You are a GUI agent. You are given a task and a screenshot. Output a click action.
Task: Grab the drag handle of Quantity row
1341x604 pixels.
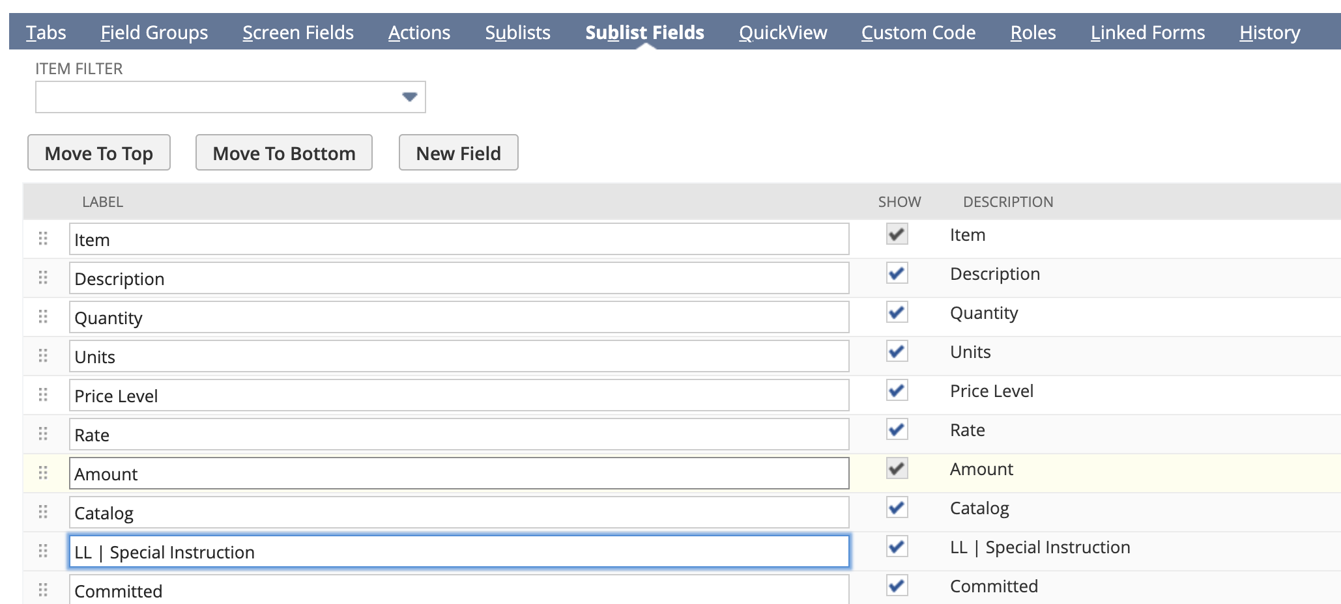43,317
